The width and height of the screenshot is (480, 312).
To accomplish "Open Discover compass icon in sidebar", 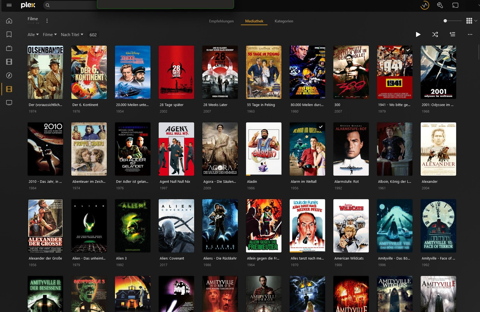I will click(9, 75).
